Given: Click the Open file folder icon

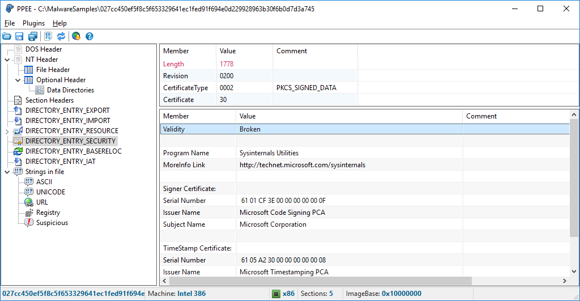Looking at the screenshot, I should [7, 36].
